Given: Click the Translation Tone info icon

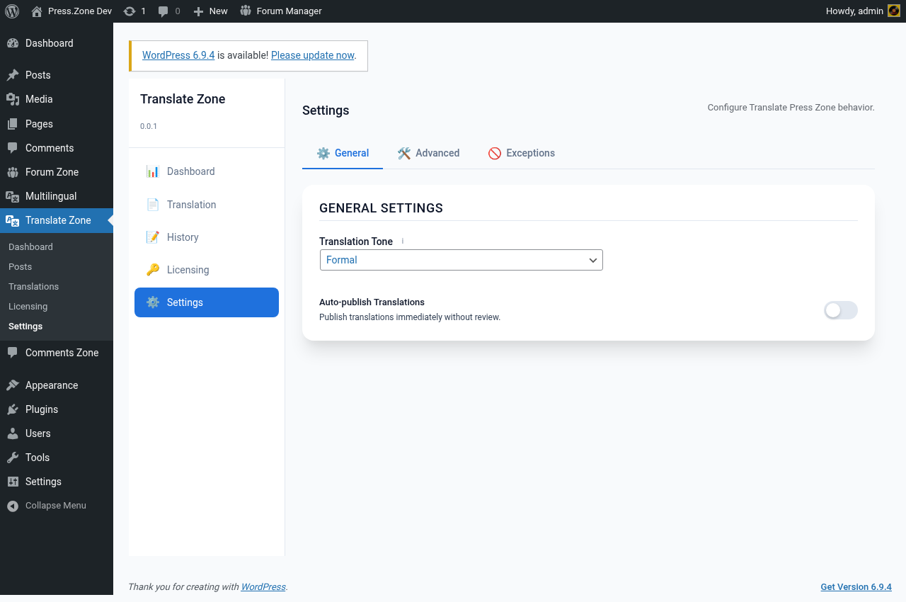Looking at the screenshot, I should (x=403, y=242).
